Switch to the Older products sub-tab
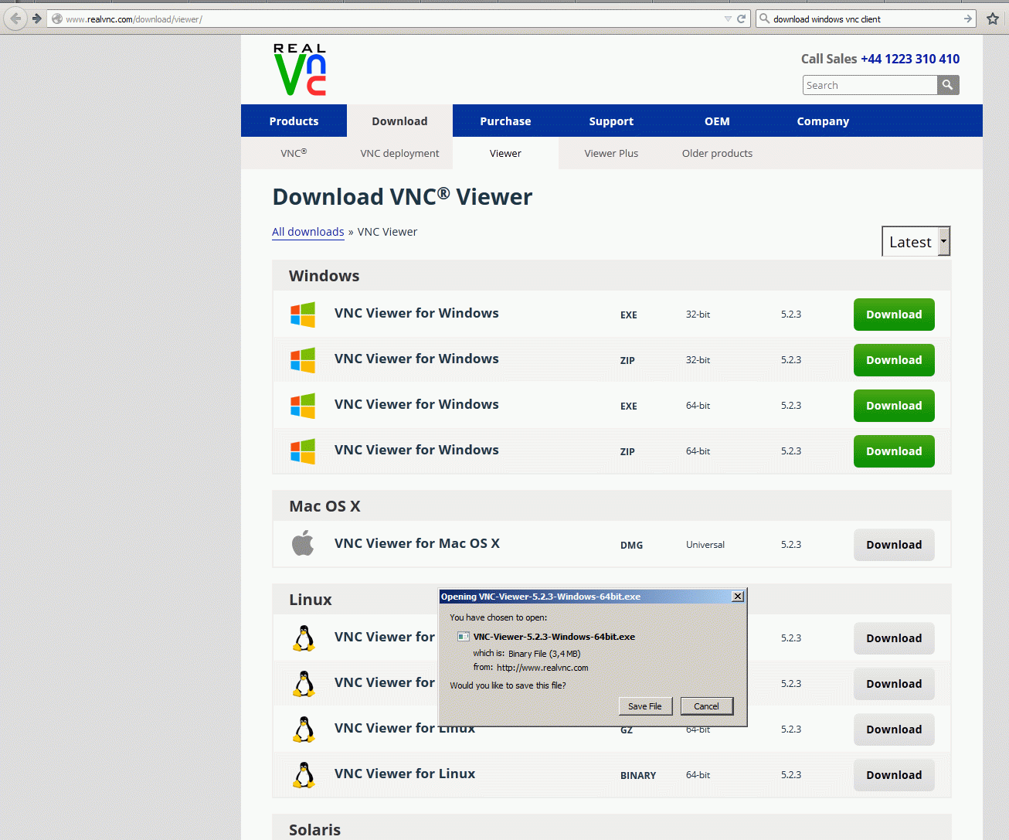This screenshot has width=1009, height=840. tap(717, 153)
